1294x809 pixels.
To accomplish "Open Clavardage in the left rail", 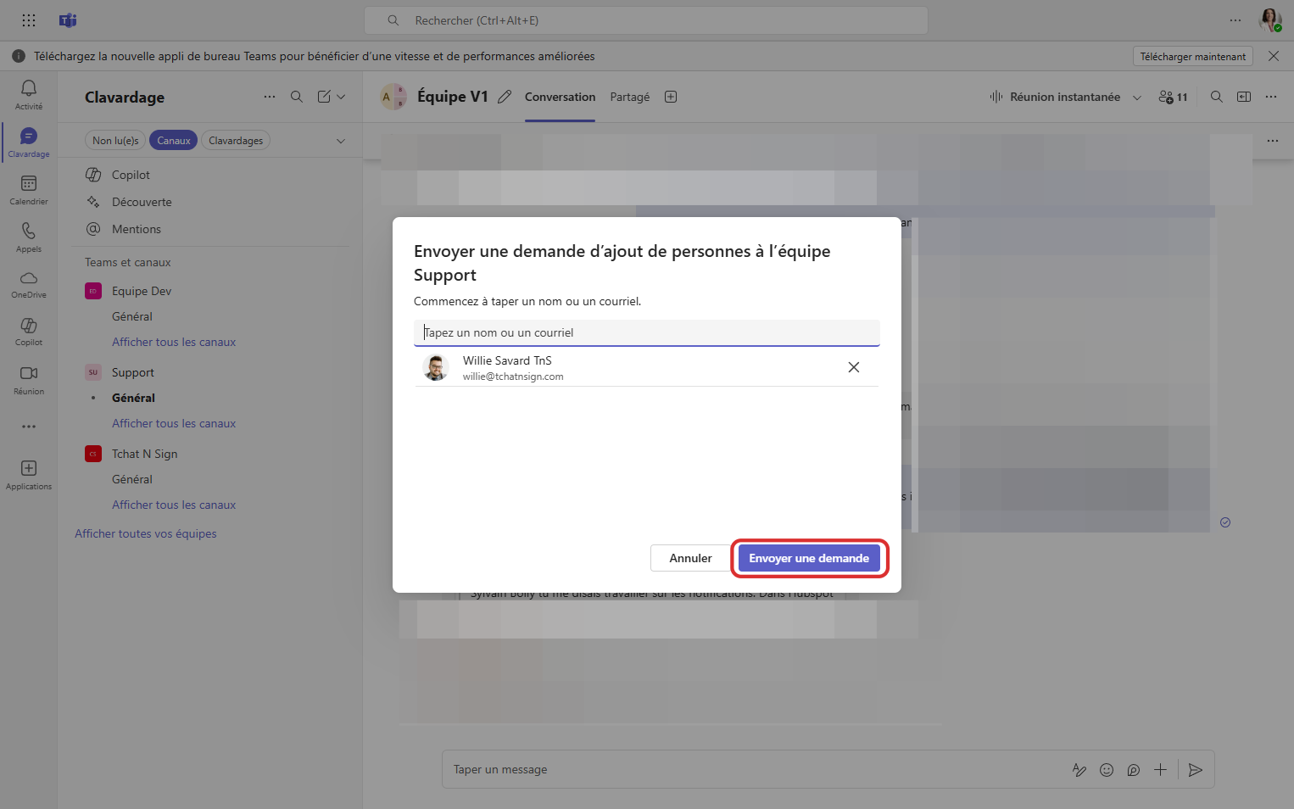I will pos(29,142).
